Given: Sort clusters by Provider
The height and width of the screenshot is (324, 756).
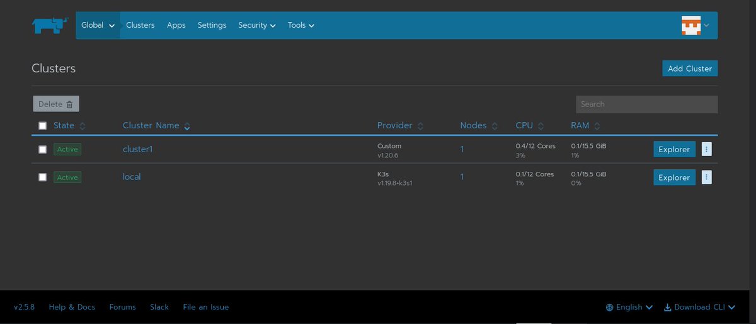Looking at the screenshot, I should click(400, 126).
